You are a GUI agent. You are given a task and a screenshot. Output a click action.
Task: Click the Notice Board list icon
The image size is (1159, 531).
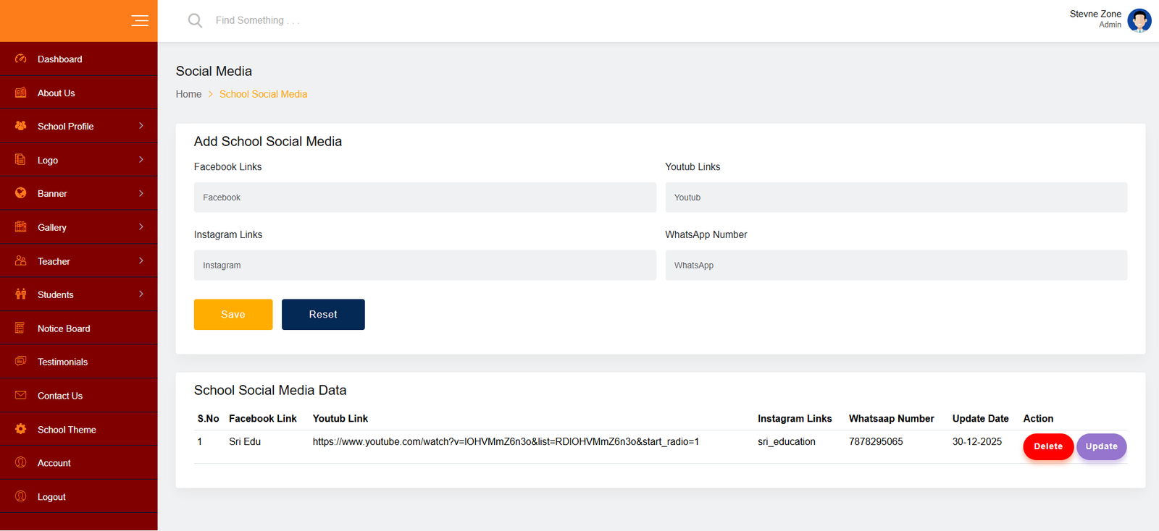21,328
